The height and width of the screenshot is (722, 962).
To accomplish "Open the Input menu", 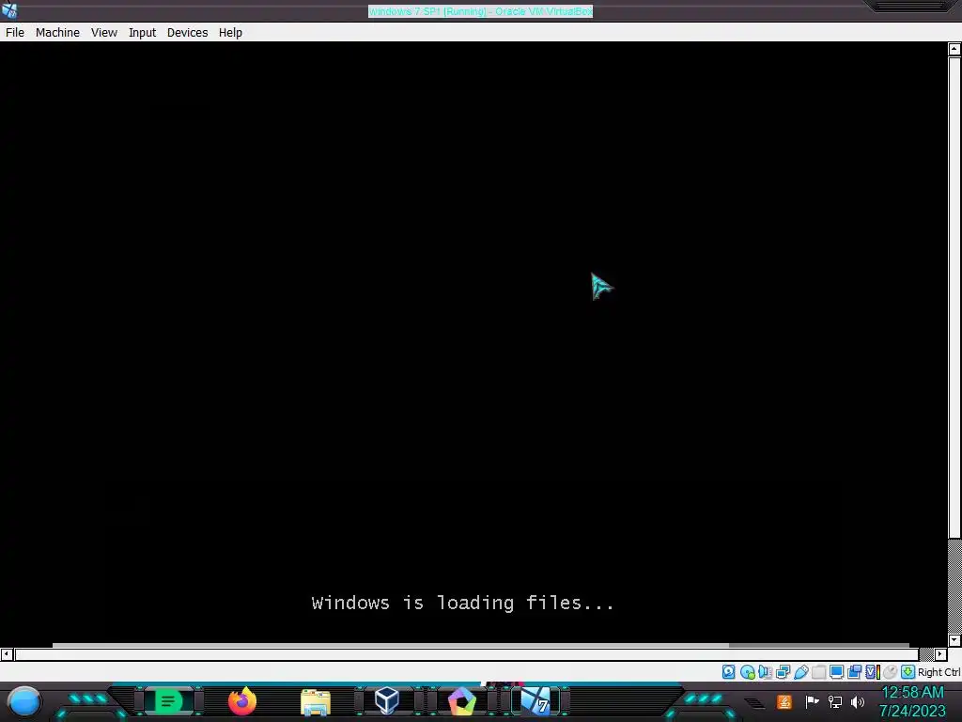I will click(x=142, y=33).
